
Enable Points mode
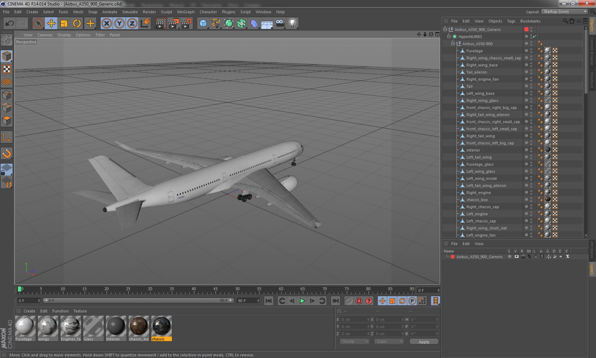[x=7, y=95]
